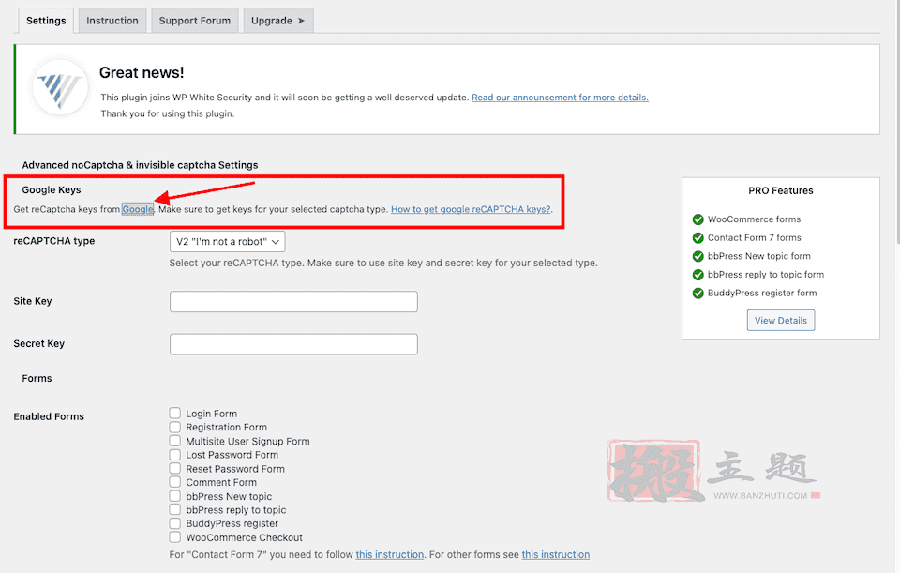Click green check icon beside Contact Form 7 forms

pos(697,237)
